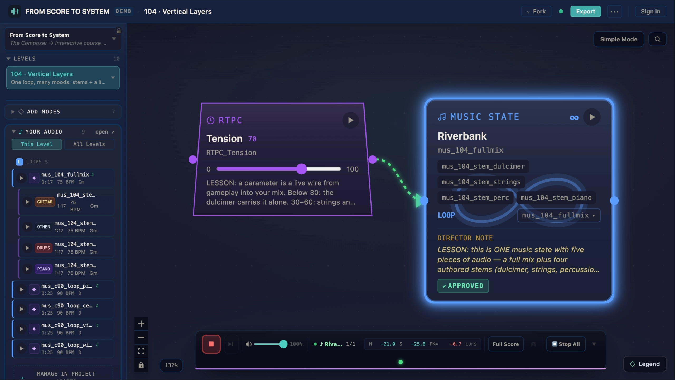Play the PIANO stem preview
This screenshot has width=675, height=380.
tap(27, 269)
